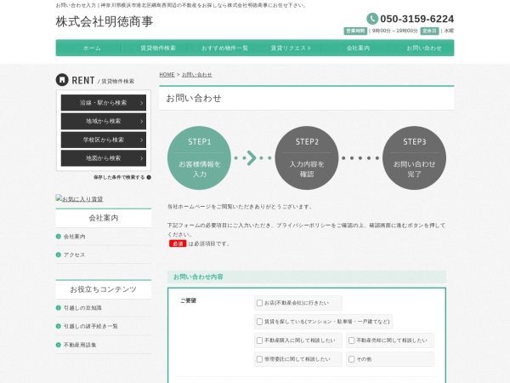Open the ホーム nav menu item
This screenshot has width=510, height=383.
pyautogui.click(x=88, y=48)
